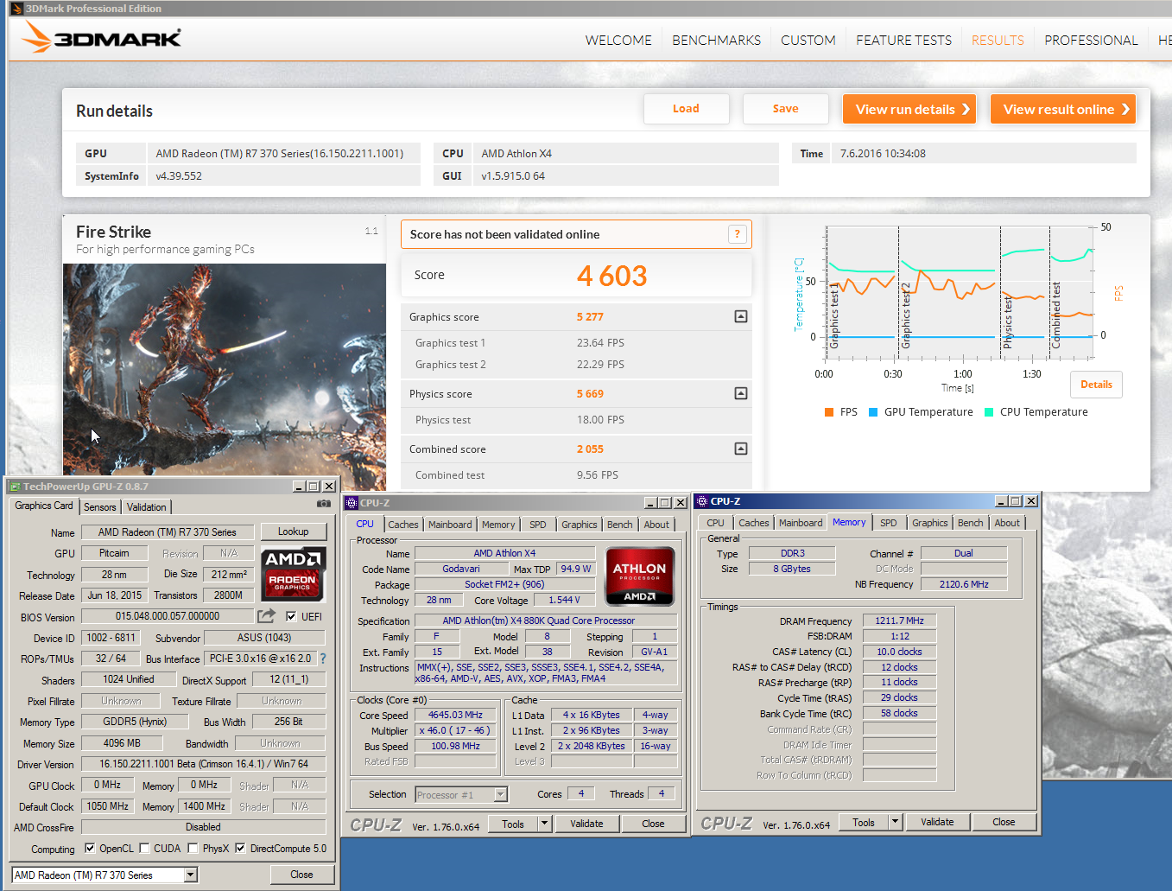Collapse the Graphics score section
Screen dimensions: 1172x891
[740, 316]
